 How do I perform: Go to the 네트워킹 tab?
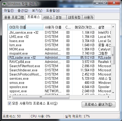pos(74,17)
